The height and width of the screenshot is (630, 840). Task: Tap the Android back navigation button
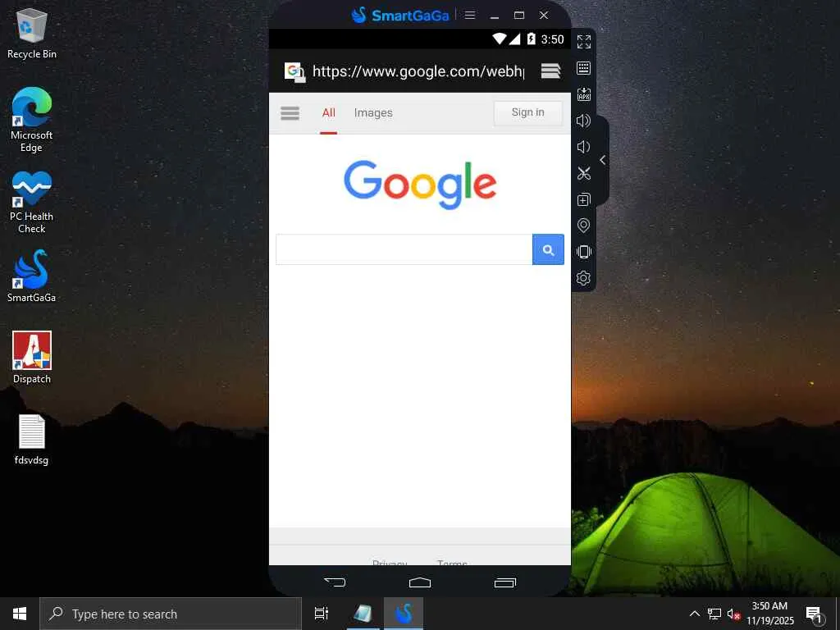pos(335,582)
